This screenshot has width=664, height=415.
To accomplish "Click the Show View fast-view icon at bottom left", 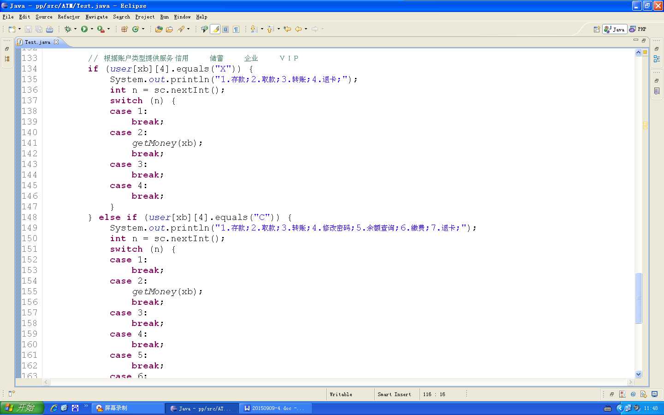I will click(x=12, y=393).
